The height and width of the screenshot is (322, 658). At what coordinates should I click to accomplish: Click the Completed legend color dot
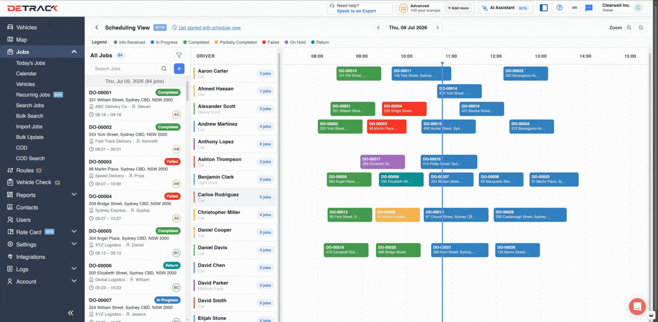(185, 42)
